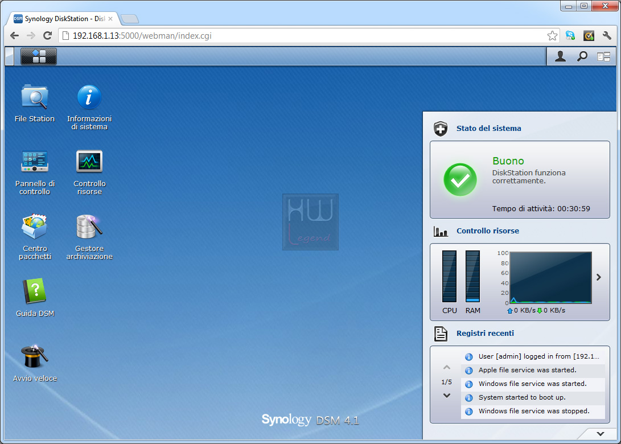Click the browser back arrow
The width and height of the screenshot is (621, 444).
[15, 36]
